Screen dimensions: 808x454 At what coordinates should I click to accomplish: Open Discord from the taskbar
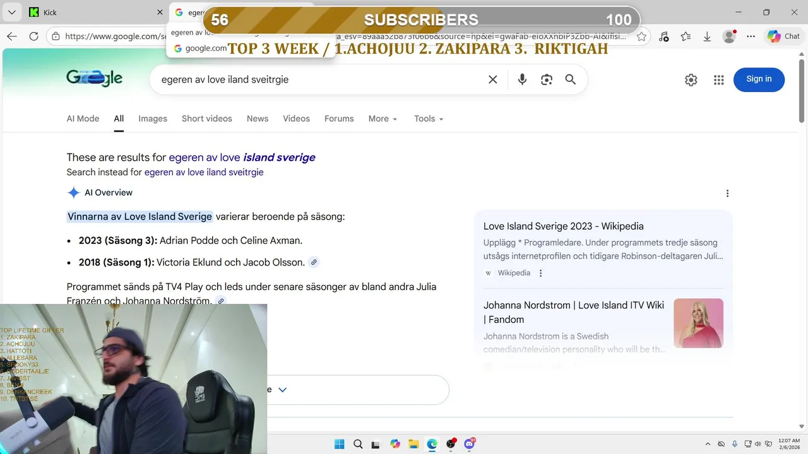pos(470,444)
